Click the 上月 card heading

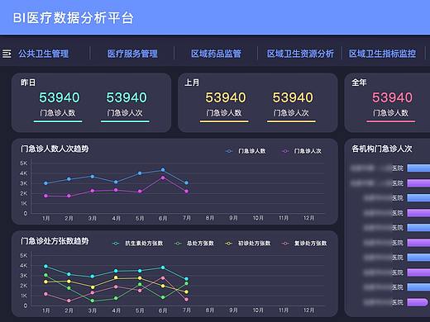tap(192, 83)
